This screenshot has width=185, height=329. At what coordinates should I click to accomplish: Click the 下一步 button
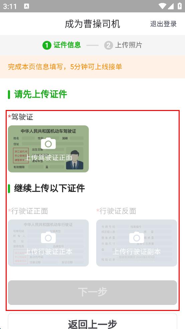coord(93,293)
